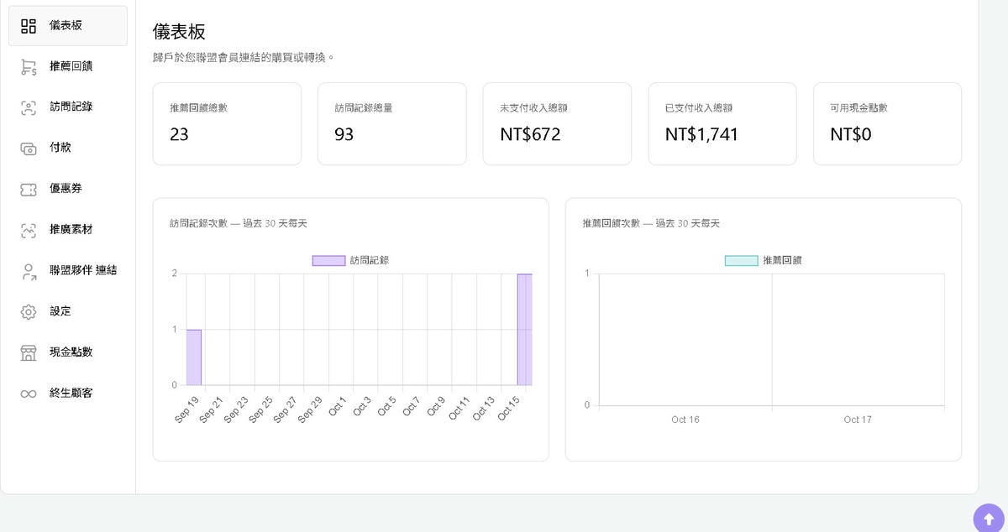This screenshot has width=1008, height=532.
Task: Select the 儀表板 sidebar label
Action: (66, 25)
